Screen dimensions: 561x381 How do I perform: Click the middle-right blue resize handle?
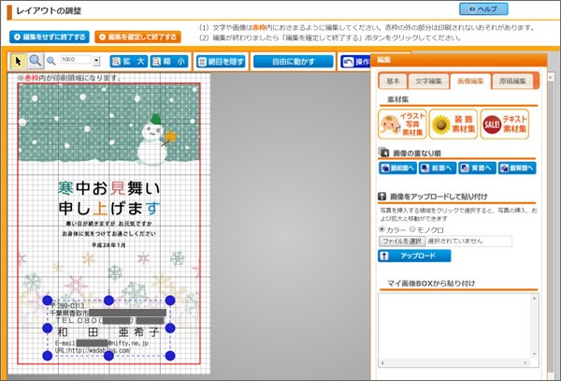pos(170,328)
